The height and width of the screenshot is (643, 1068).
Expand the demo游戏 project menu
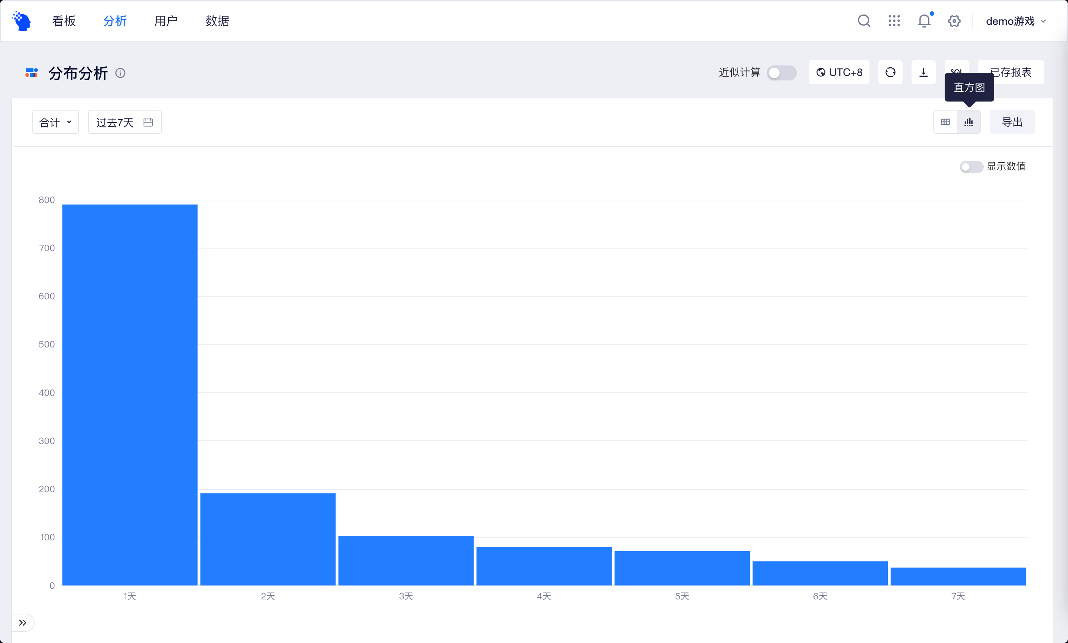coord(1015,21)
